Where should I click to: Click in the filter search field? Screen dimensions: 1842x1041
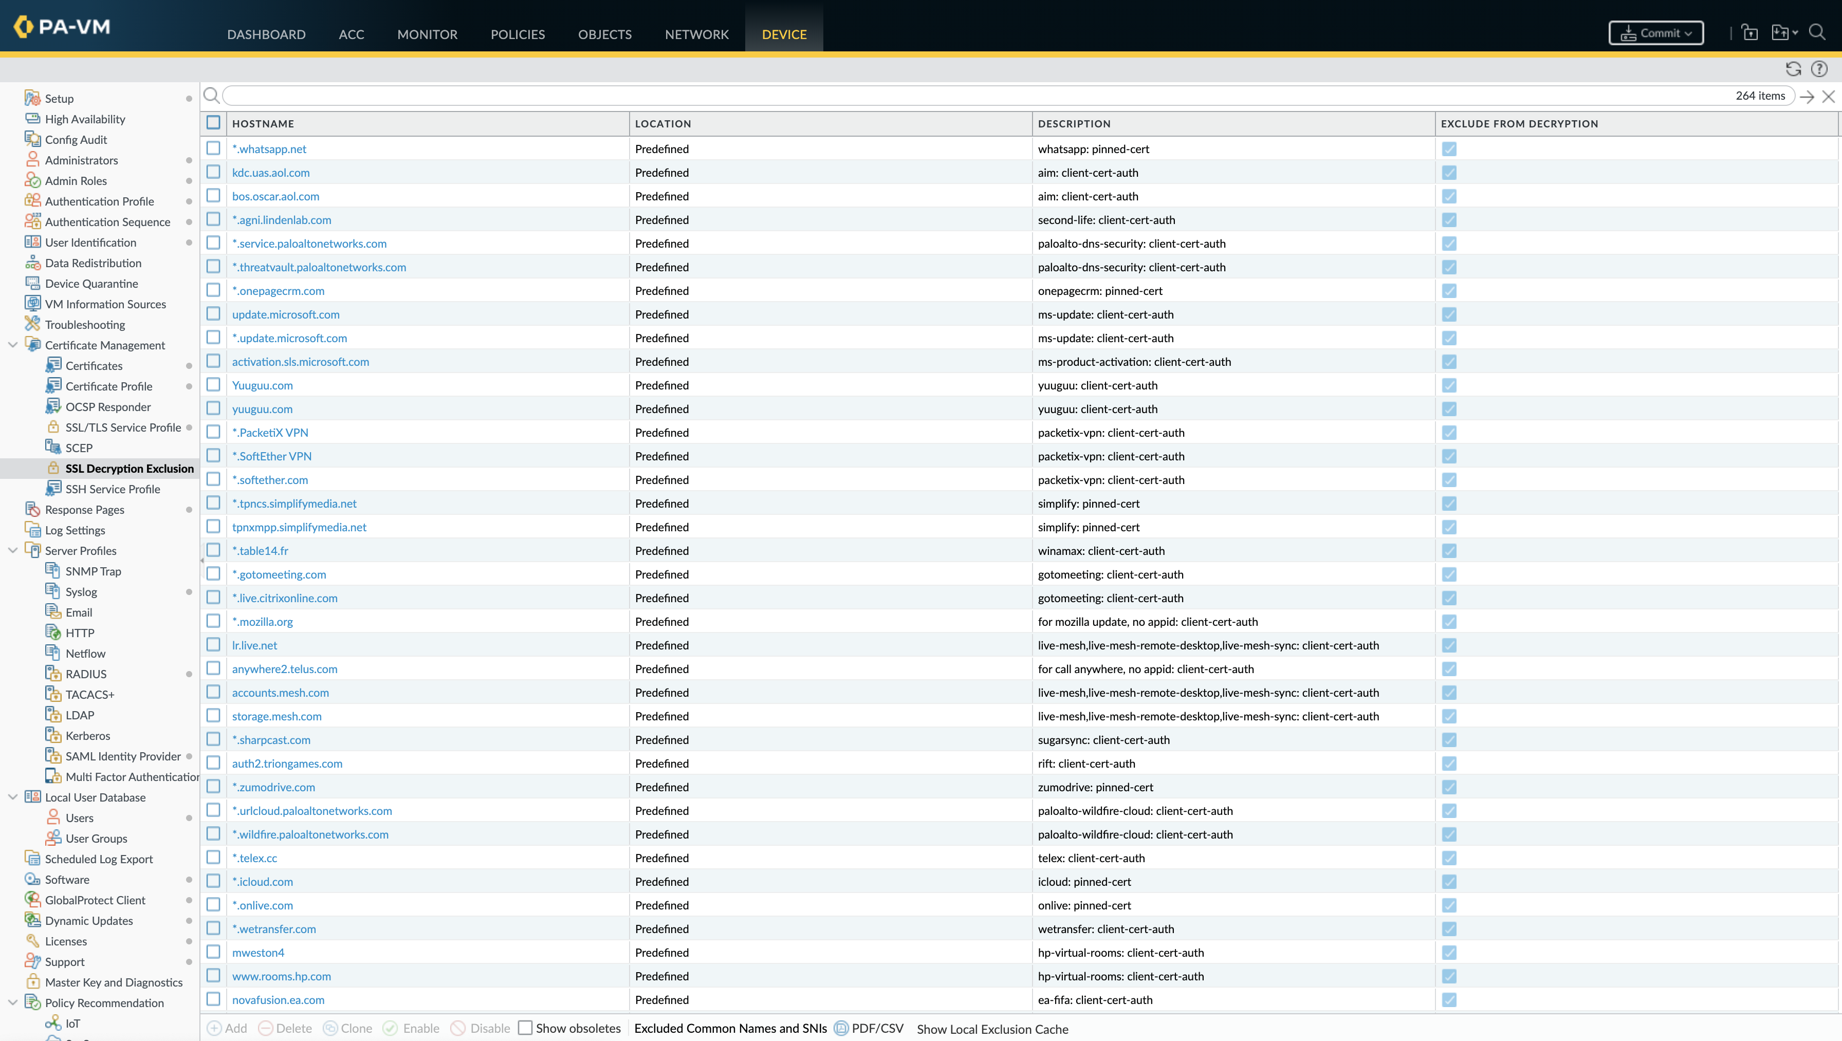click(1008, 95)
